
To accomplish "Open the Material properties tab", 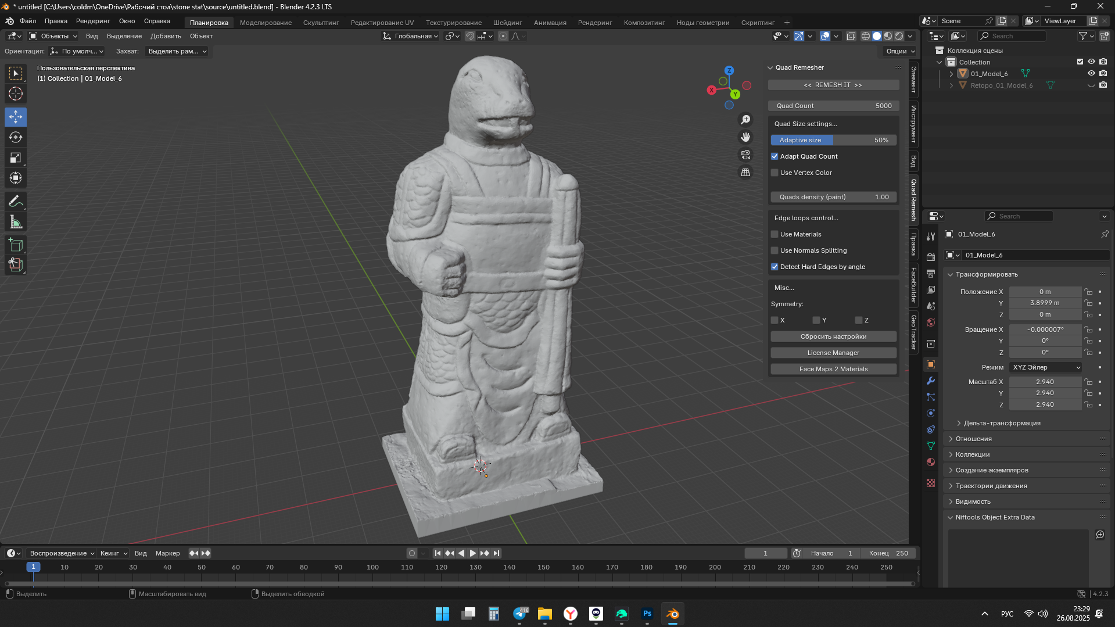I will click(931, 462).
